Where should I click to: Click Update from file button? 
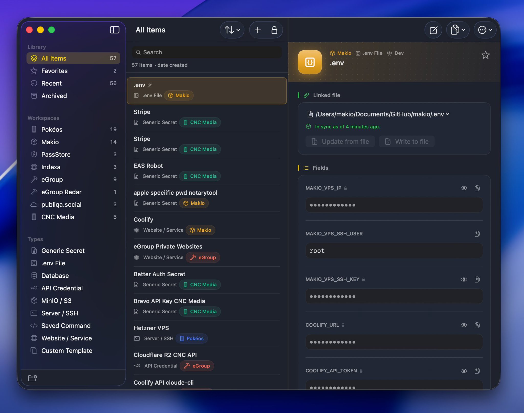point(340,141)
